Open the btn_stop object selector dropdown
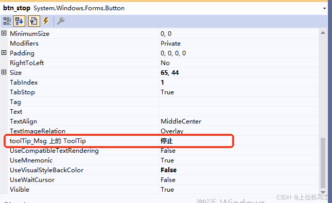Viewport: 332px width, 203px height. click(324, 8)
